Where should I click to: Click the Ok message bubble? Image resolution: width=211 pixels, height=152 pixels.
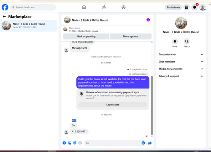coord(73,126)
